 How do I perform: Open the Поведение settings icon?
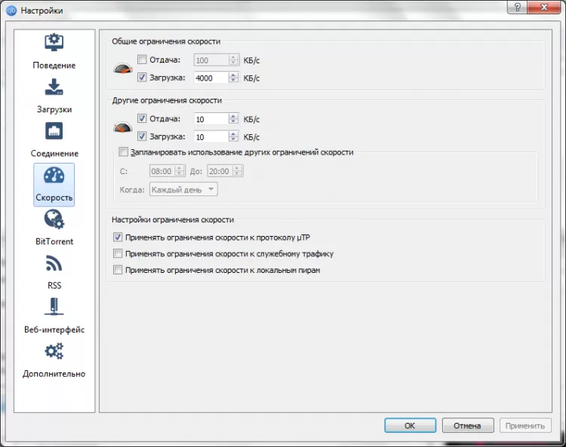[x=54, y=42]
